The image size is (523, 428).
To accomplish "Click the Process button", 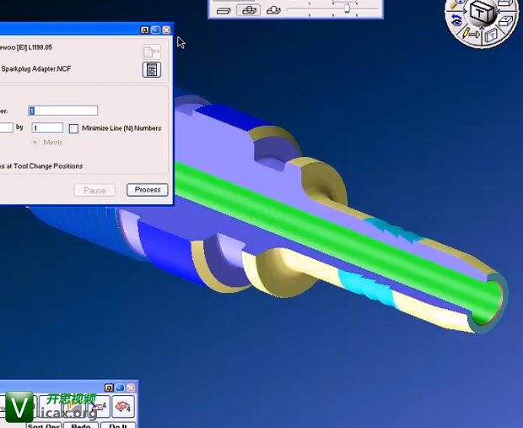I will (148, 190).
